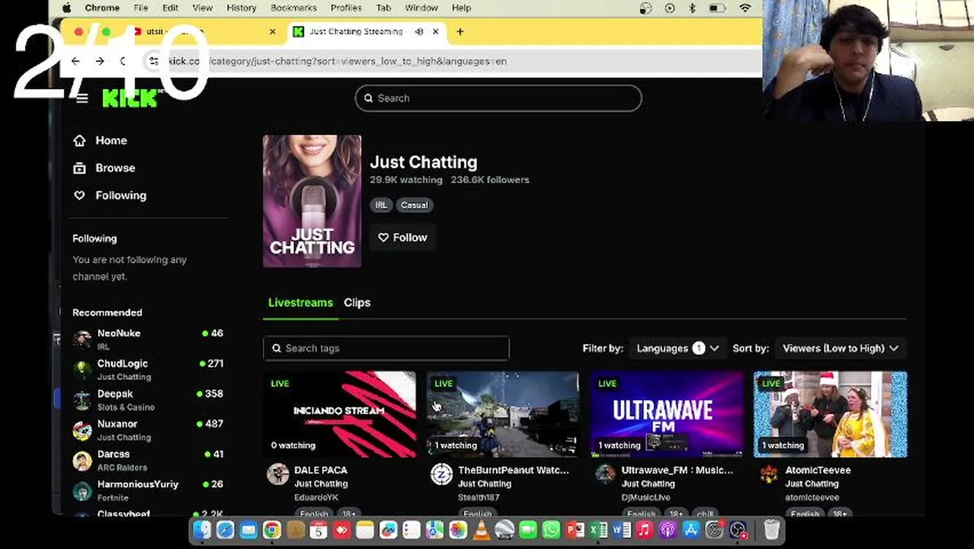Open DALE PACA stream title

(x=321, y=470)
